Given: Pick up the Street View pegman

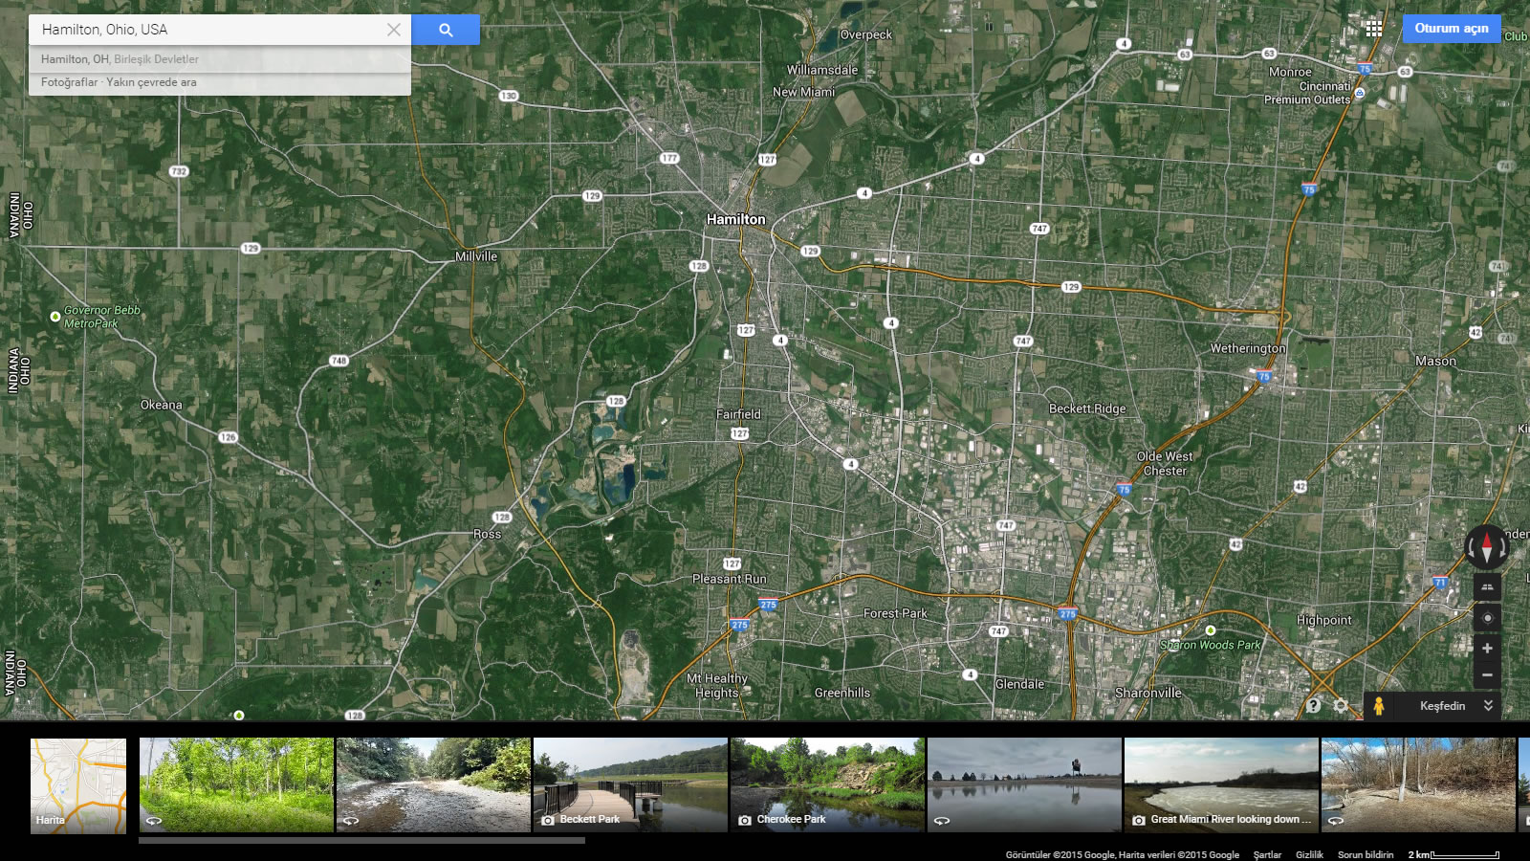Looking at the screenshot, I should 1378,706.
